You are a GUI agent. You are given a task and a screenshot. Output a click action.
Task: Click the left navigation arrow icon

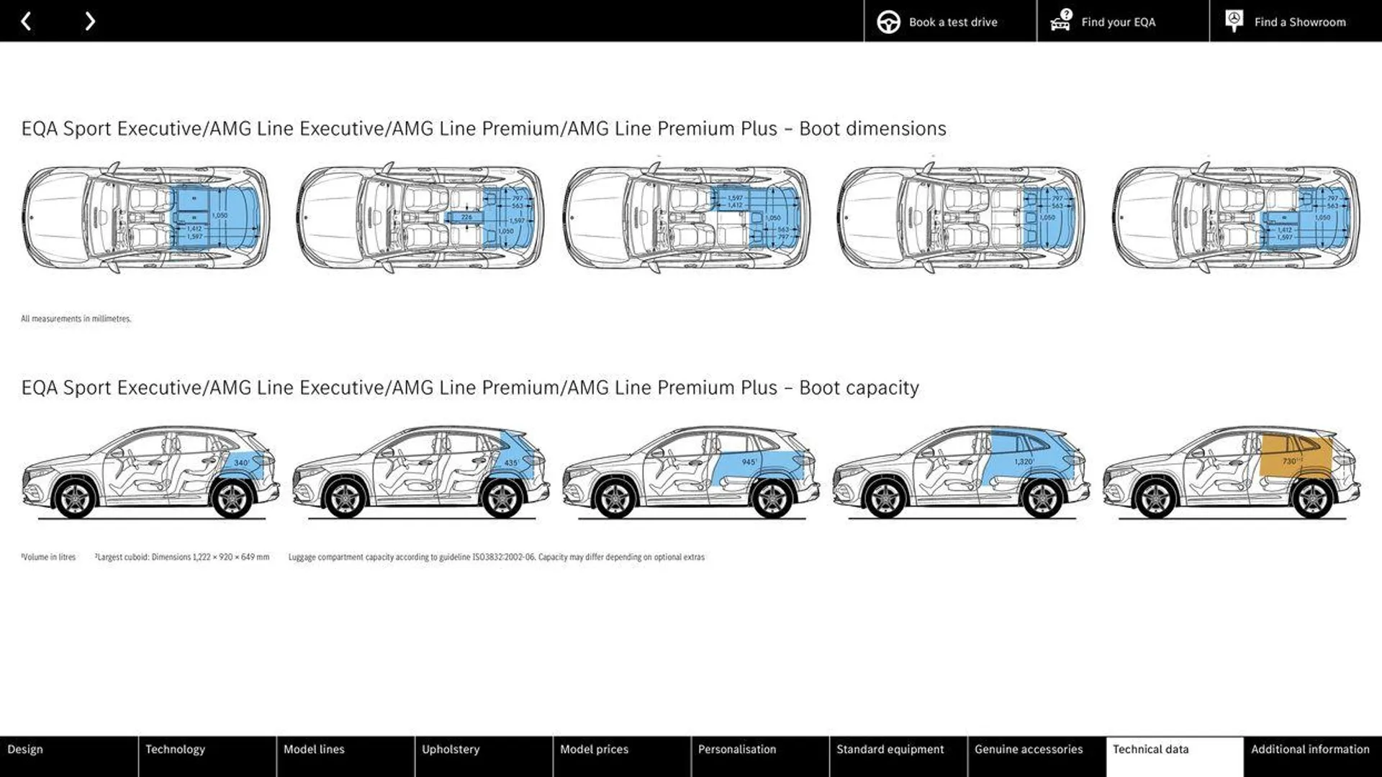tap(27, 21)
